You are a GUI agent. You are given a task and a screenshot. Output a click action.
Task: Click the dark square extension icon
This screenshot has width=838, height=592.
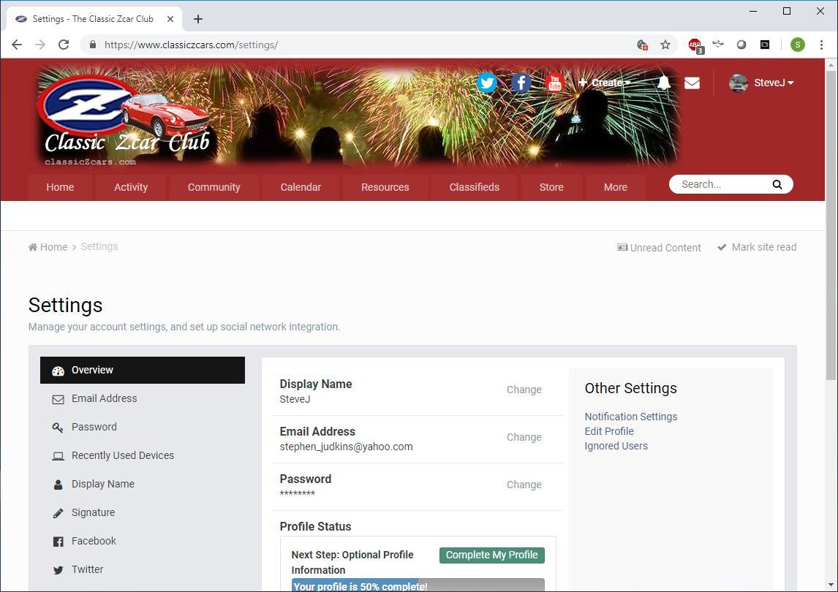(765, 45)
